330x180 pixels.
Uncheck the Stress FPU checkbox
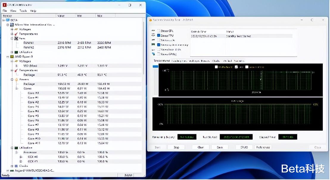point(159,36)
